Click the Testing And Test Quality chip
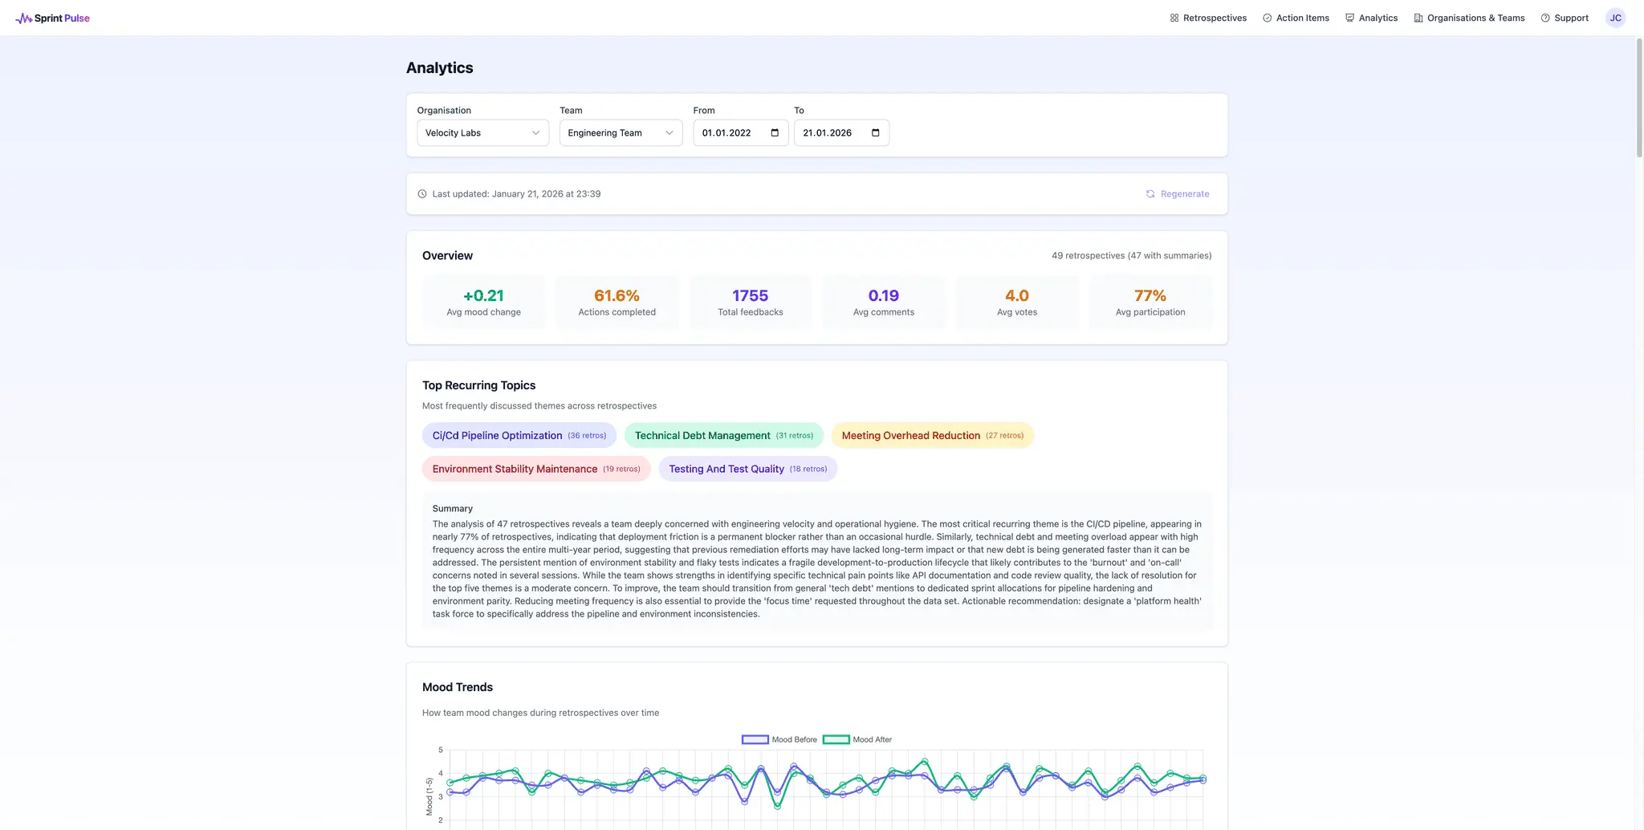 click(x=748, y=469)
